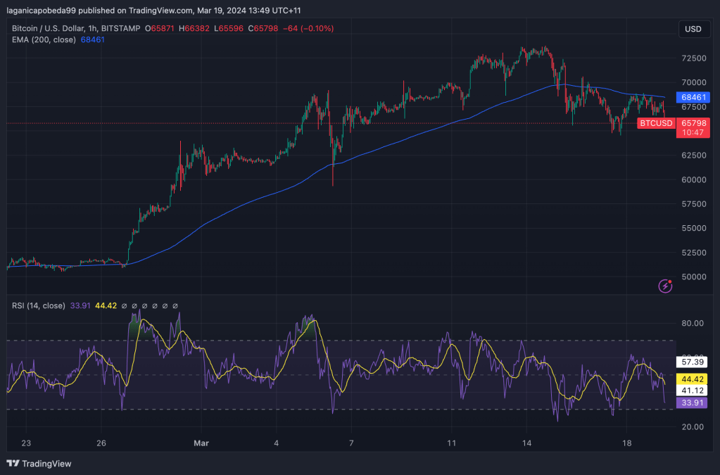Click the Mar date on time axis
The height and width of the screenshot is (475, 720).
[x=201, y=444]
